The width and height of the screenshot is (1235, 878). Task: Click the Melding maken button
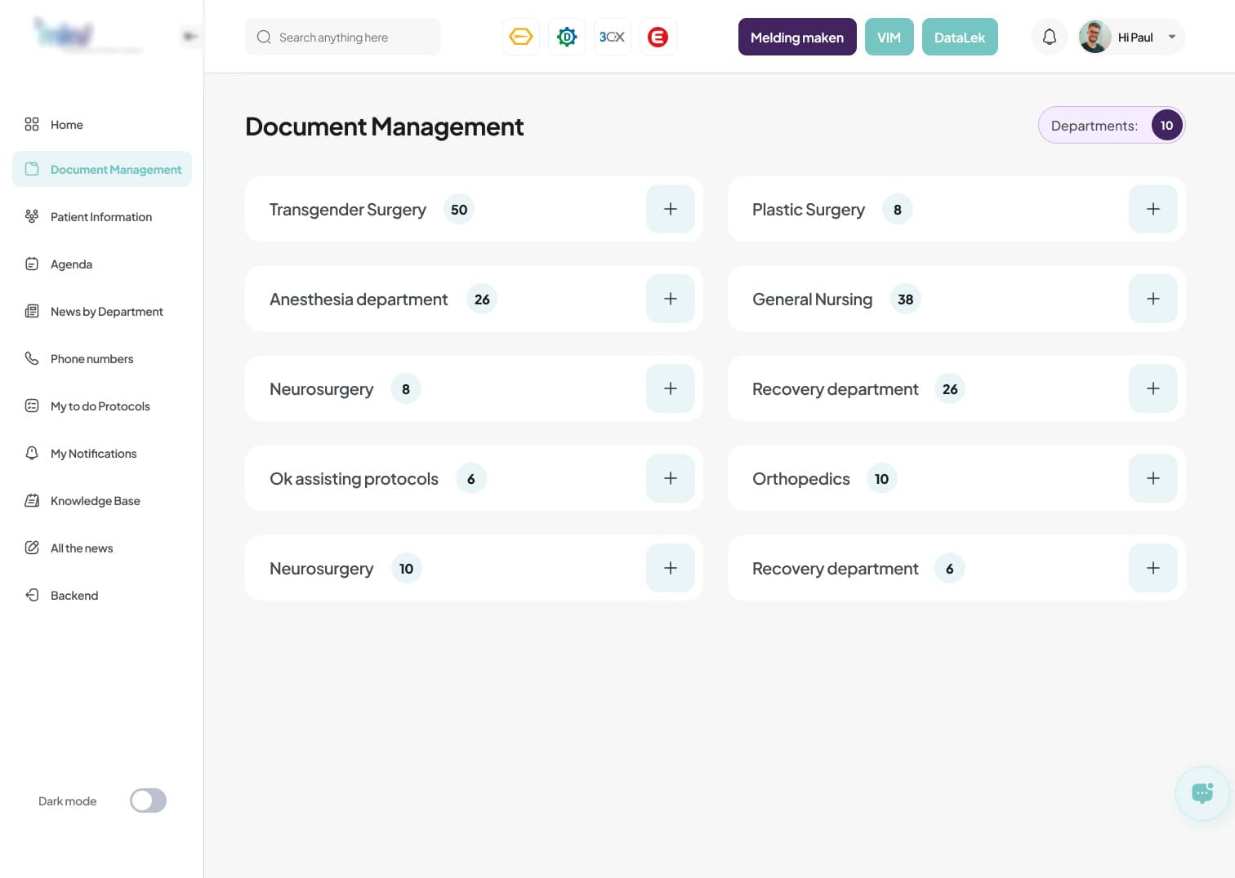[x=796, y=37]
